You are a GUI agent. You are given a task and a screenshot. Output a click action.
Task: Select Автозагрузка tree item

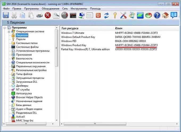pyautogui.click(x=24, y=93)
